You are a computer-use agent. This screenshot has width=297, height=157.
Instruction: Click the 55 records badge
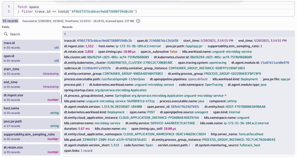[10, 21]
